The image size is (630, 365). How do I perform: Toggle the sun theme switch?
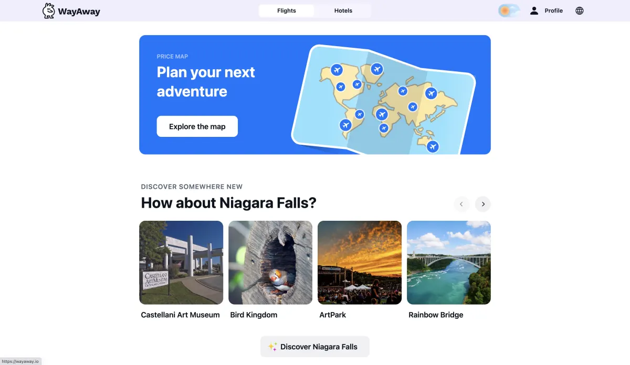(x=509, y=10)
